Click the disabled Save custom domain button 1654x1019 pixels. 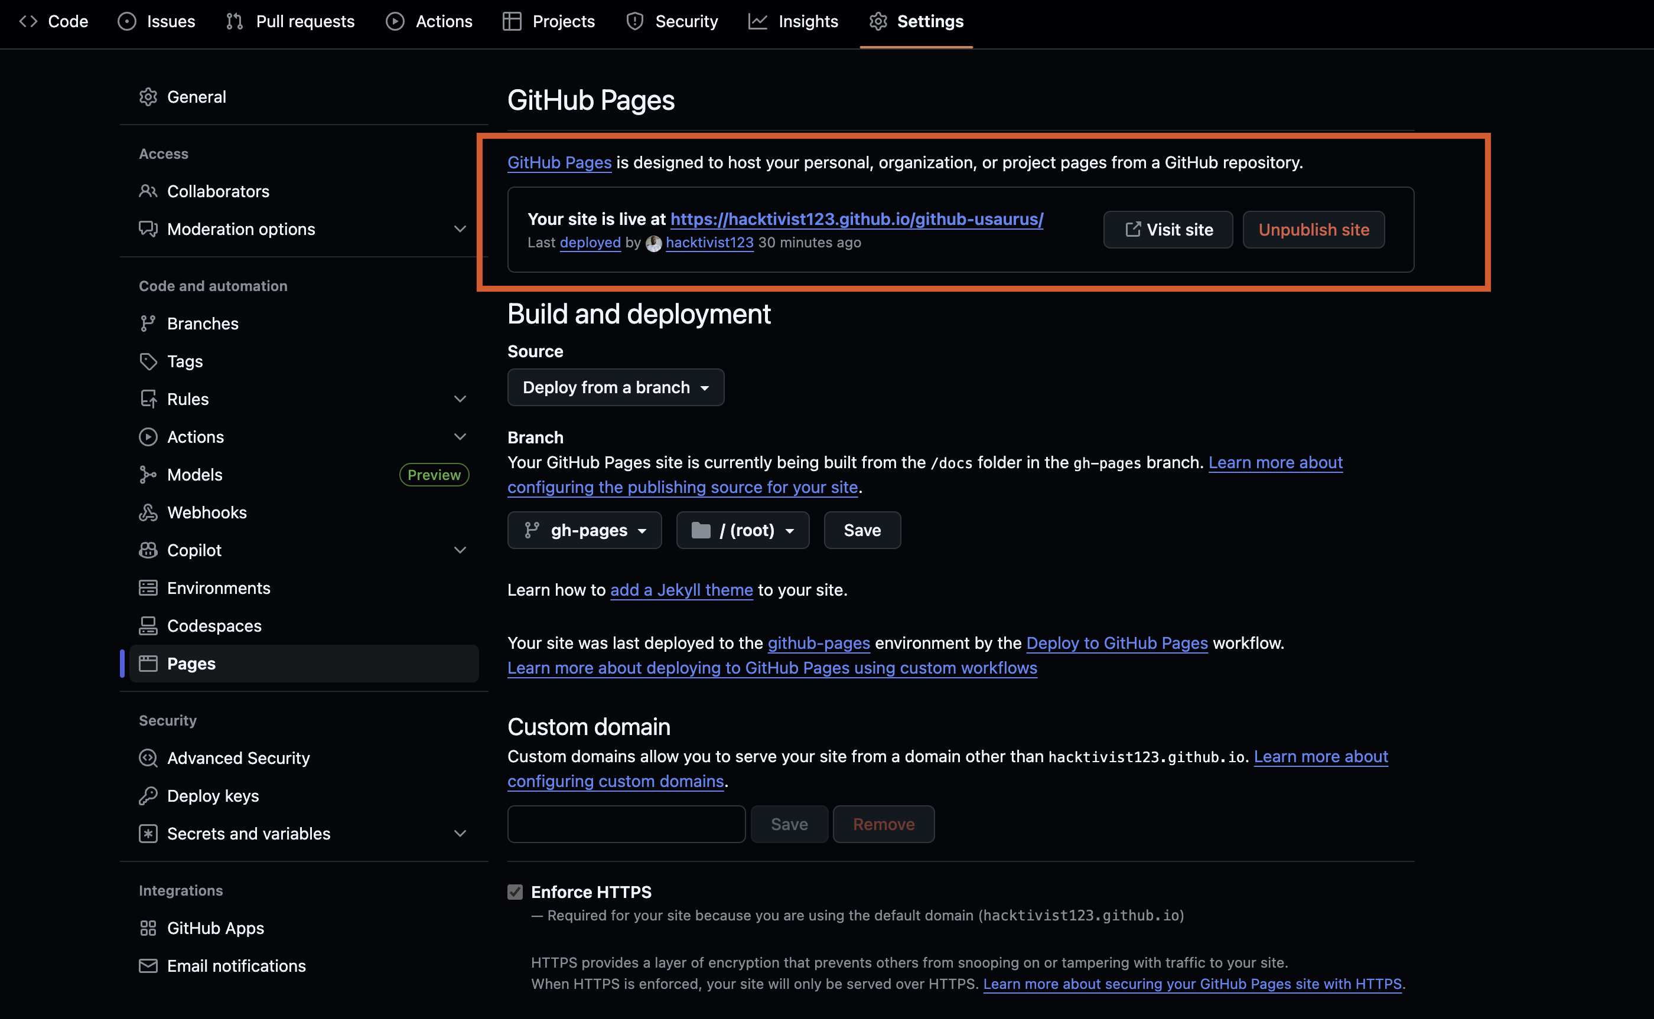[790, 824]
